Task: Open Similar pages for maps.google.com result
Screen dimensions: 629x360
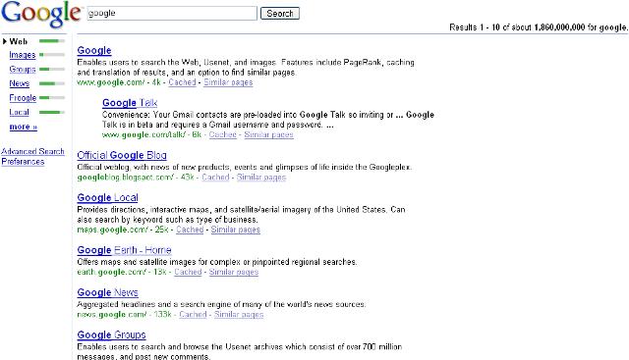Action: (236, 230)
